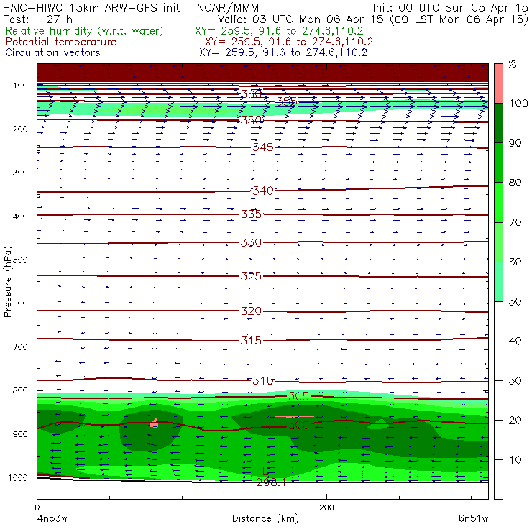The height and width of the screenshot is (532, 532).
Task: Click the 350 contour label
Action: 251,121
